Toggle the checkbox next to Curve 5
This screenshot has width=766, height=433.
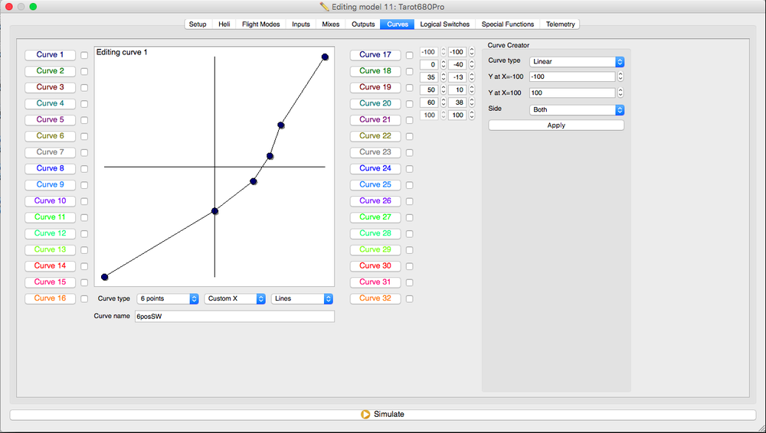(x=84, y=120)
